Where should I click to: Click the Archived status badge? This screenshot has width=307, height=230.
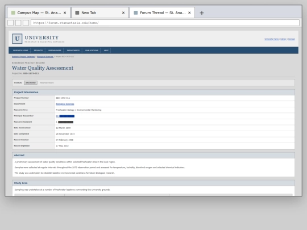(x=31, y=83)
